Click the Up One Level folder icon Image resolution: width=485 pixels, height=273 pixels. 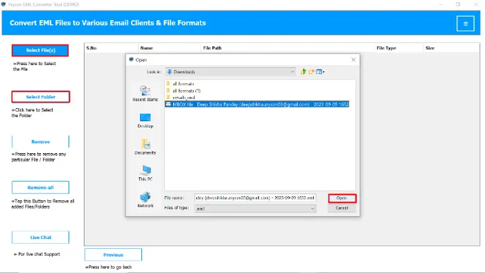point(303,72)
